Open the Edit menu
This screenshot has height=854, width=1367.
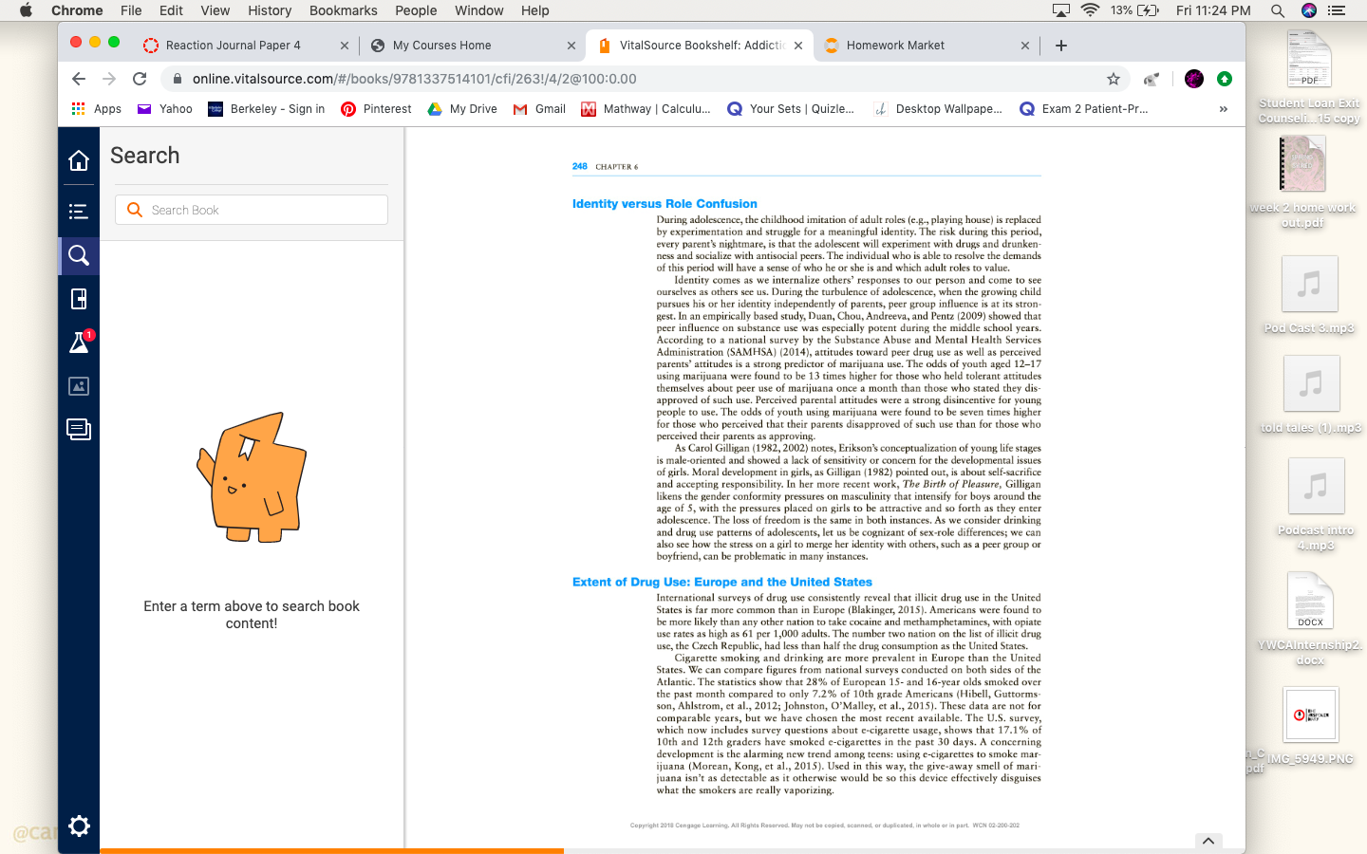pyautogui.click(x=171, y=10)
